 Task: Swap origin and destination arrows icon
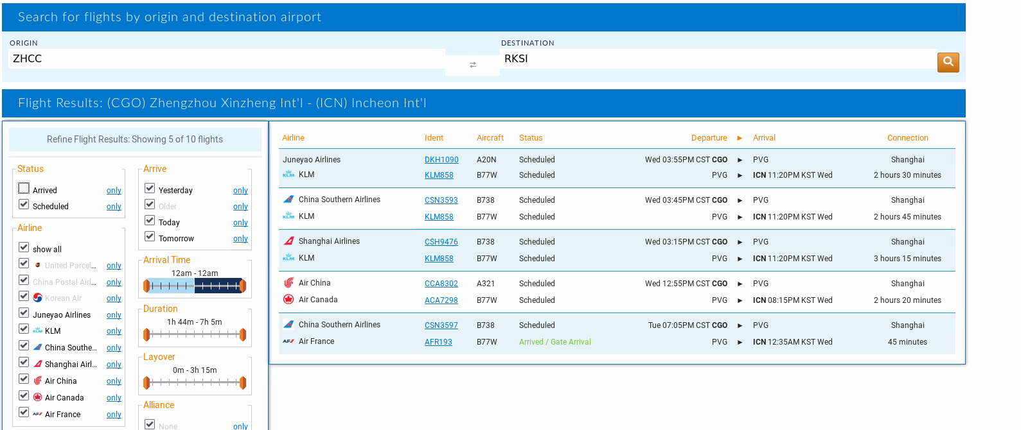473,65
